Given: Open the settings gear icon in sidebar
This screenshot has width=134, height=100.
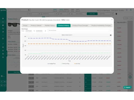Looking at the screenshot, I should tap(3, 54).
